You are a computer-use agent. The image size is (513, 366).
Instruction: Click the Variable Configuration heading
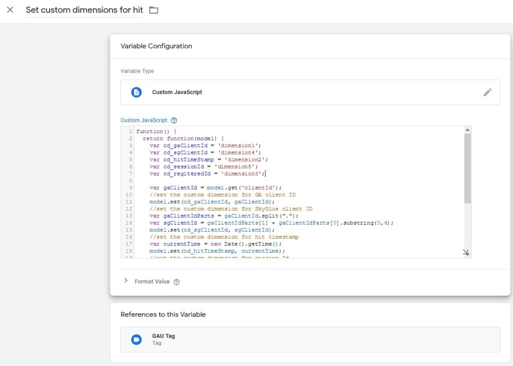click(156, 46)
